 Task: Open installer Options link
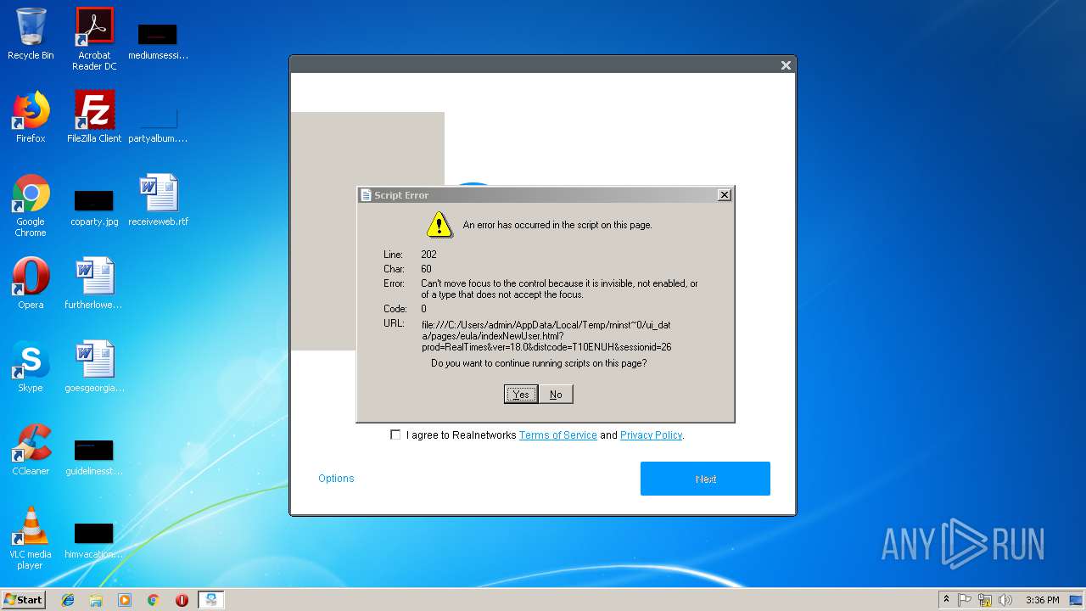tap(336, 478)
